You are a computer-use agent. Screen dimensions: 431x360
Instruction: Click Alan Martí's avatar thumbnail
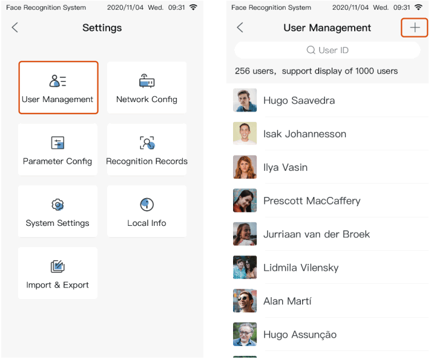coord(245,301)
